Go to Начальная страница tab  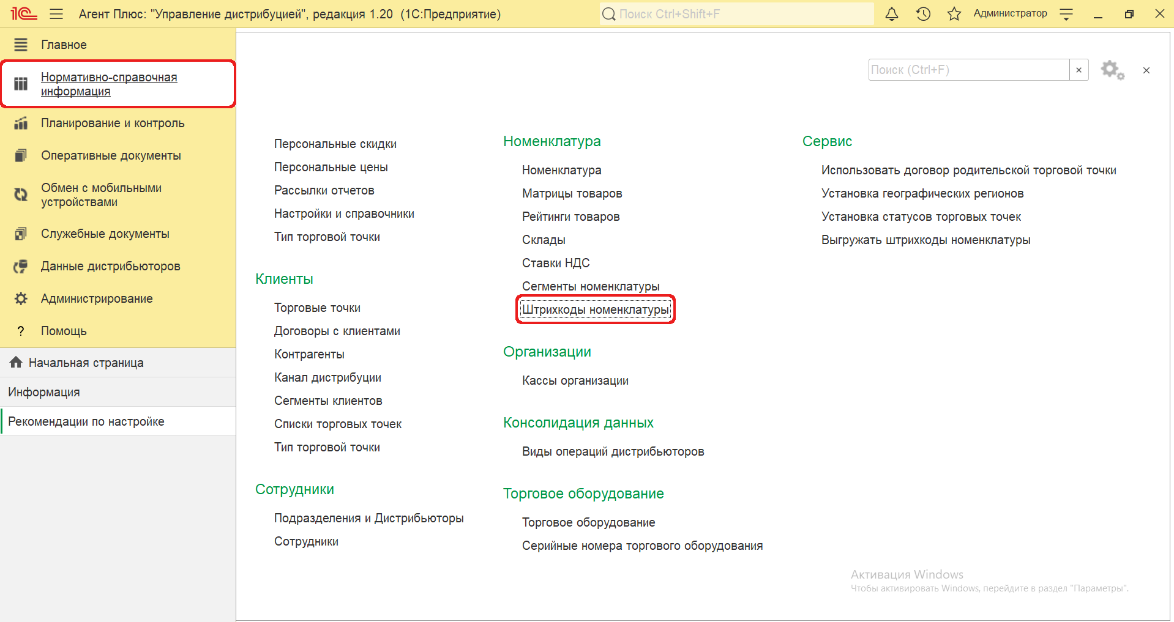pyautogui.click(x=86, y=363)
